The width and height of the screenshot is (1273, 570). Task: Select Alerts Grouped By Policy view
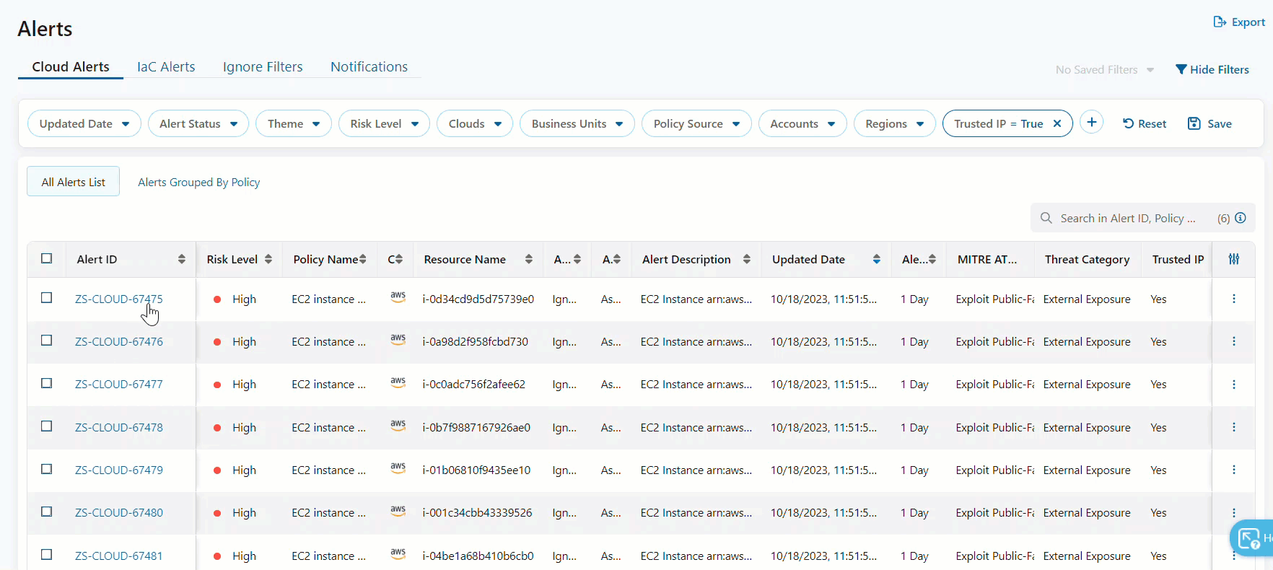click(x=198, y=182)
